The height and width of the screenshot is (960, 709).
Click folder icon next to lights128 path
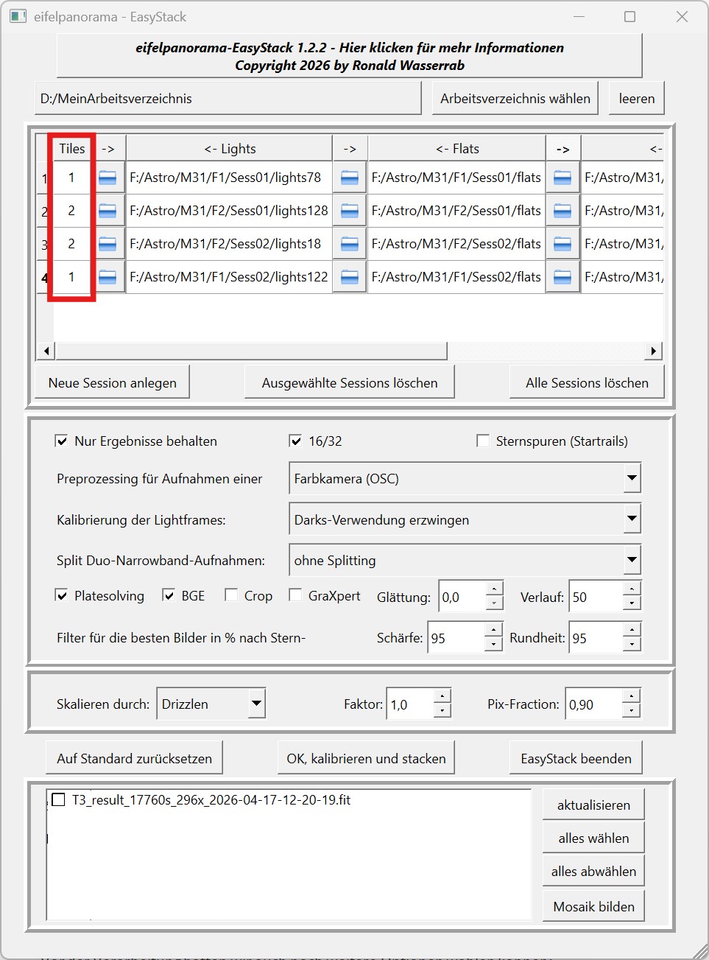point(107,211)
